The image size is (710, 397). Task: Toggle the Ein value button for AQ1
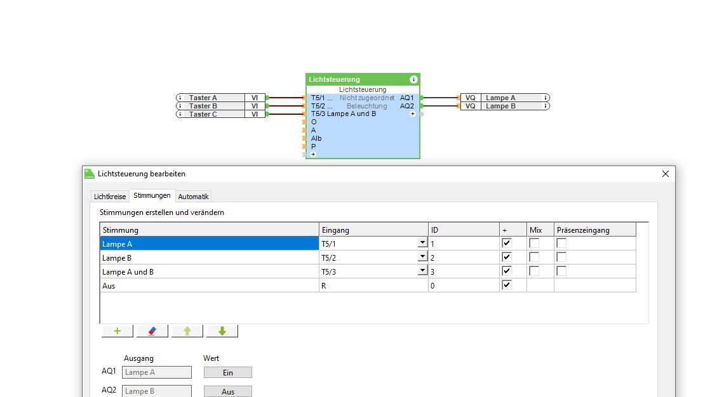[x=227, y=373]
